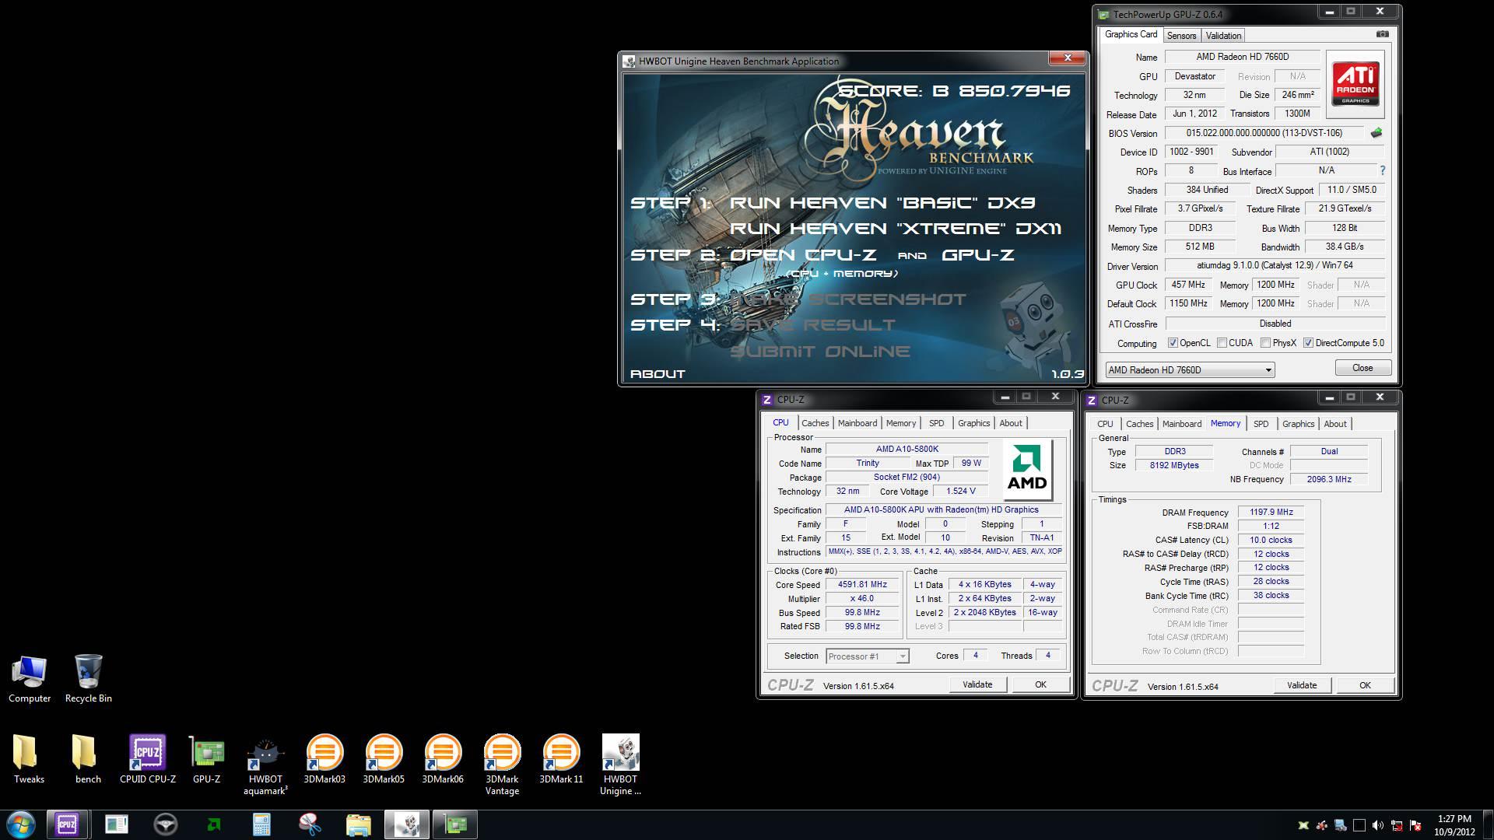Open the Tweaks folder on the desktop
Screen dimensions: 1494x840
point(29,759)
